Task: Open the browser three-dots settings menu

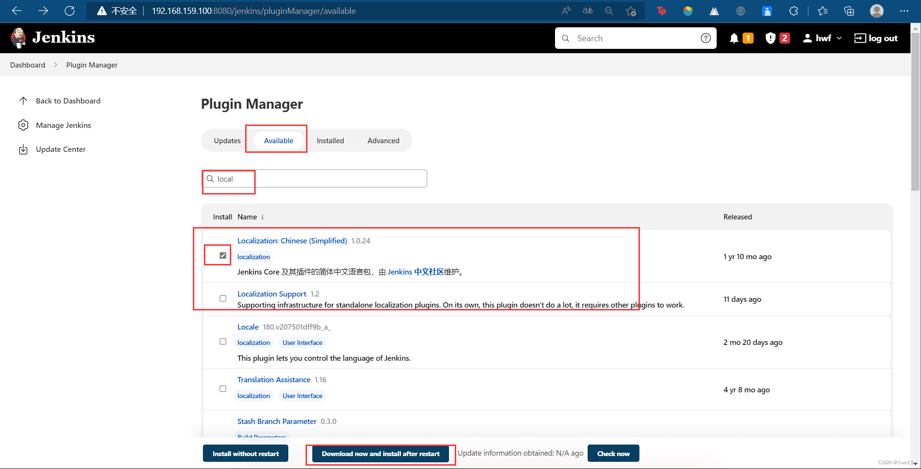Action: coord(904,11)
